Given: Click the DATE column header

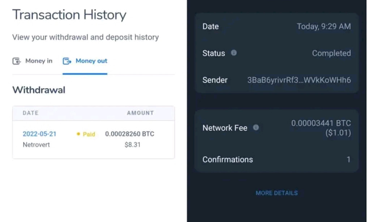Looking at the screenshot, I should tap(30, 113).
